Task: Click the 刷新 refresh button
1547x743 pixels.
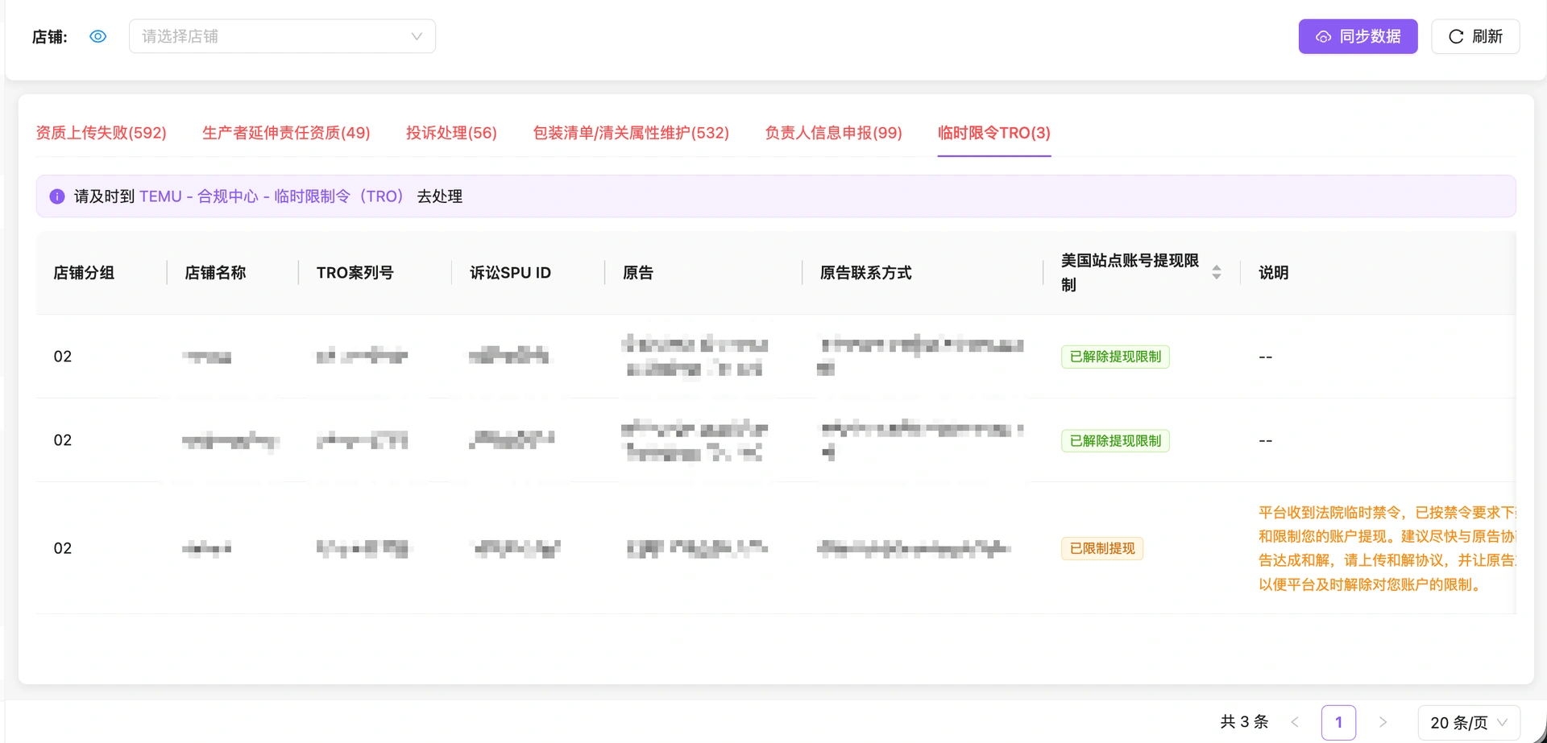Action: coord(1475,36)
